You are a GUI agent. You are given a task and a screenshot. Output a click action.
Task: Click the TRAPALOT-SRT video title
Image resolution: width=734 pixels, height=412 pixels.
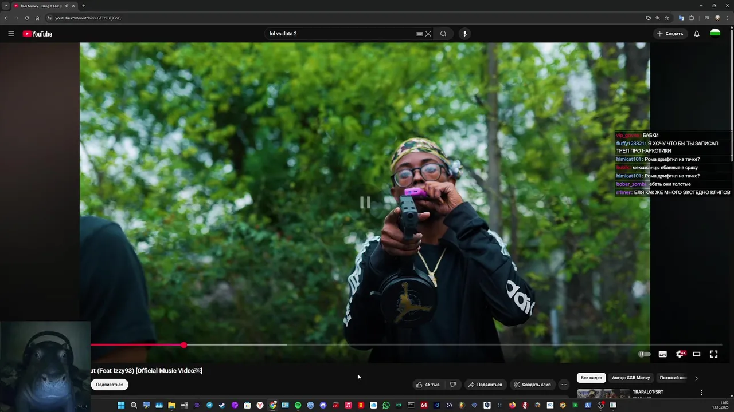[648, 392]
